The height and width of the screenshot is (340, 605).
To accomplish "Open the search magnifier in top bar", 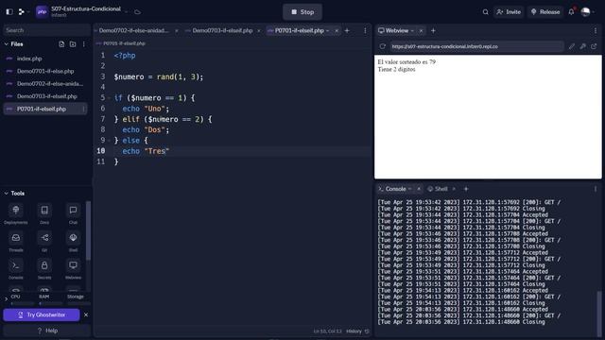I will click(x=485, y=12).
